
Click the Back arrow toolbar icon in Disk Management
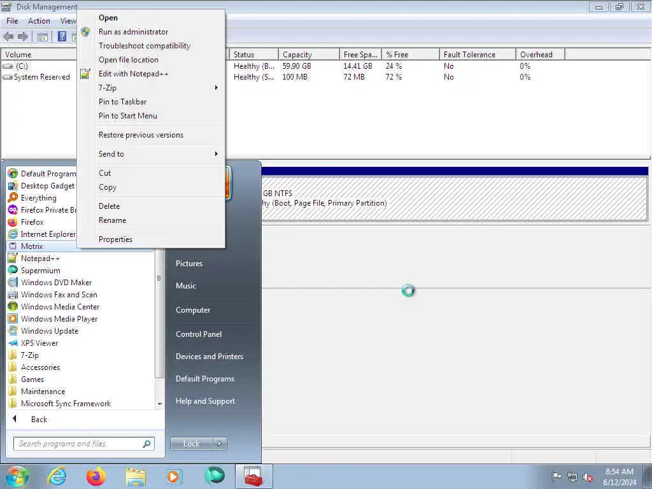(8, 36)
